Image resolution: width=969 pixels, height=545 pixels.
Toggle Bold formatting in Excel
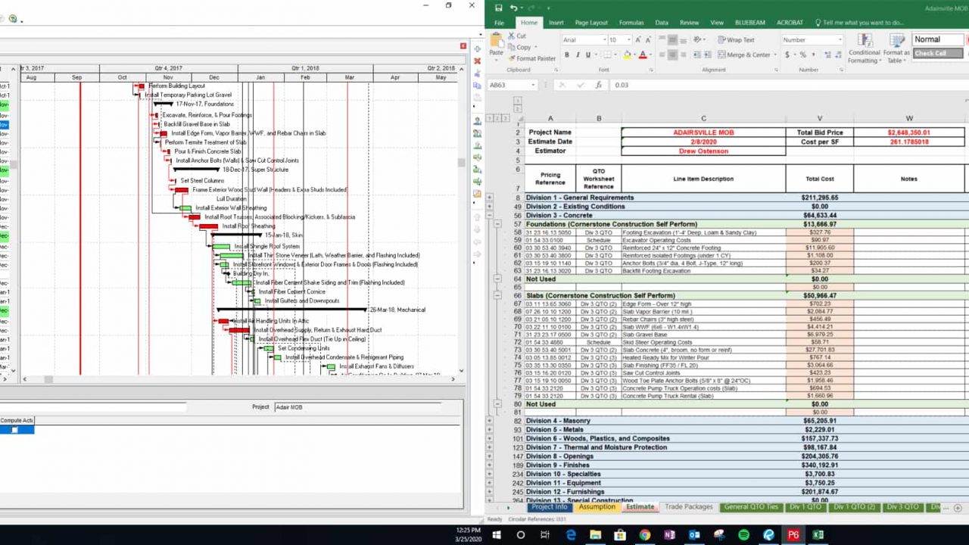pyautogui.click(x=566, y=54)
